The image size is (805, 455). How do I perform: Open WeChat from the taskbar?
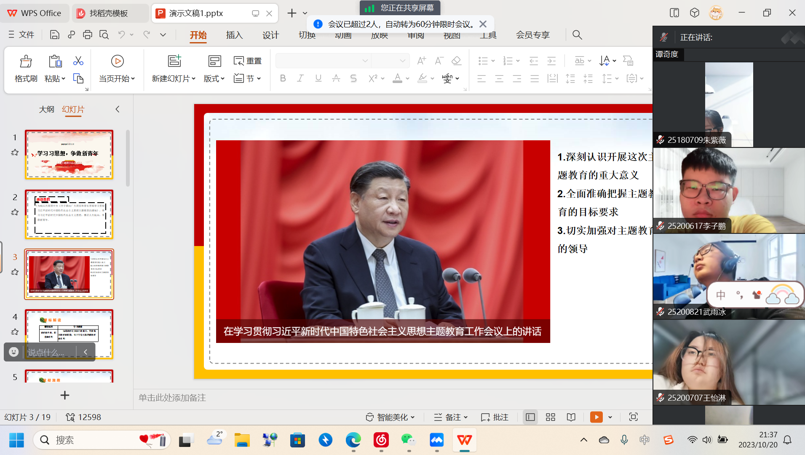[408, 440]
